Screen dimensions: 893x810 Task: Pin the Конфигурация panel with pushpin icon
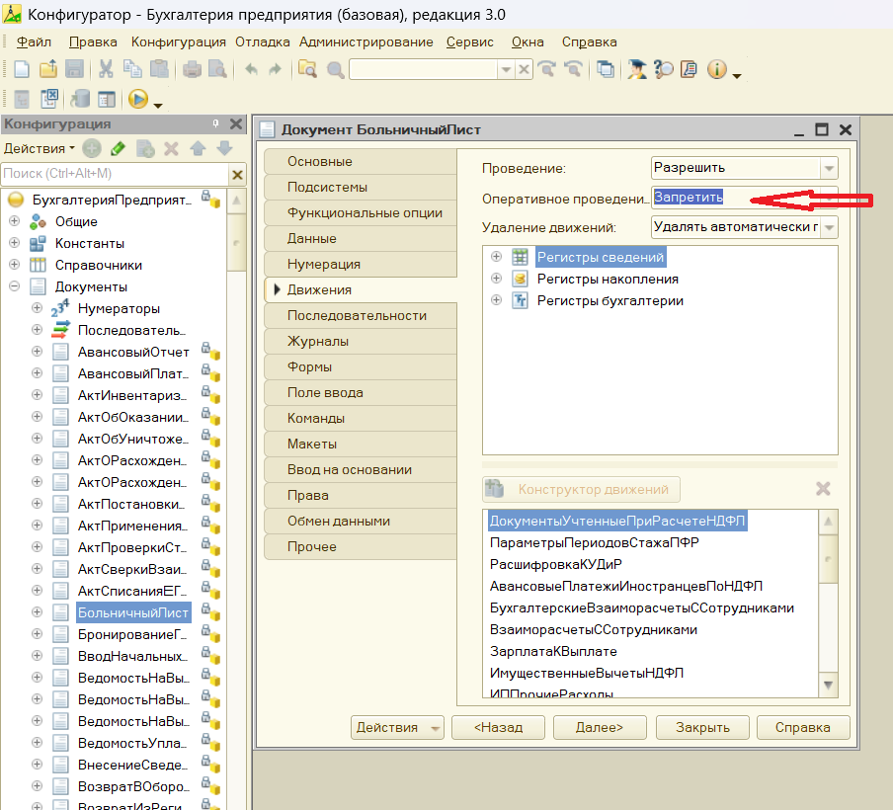215,123
